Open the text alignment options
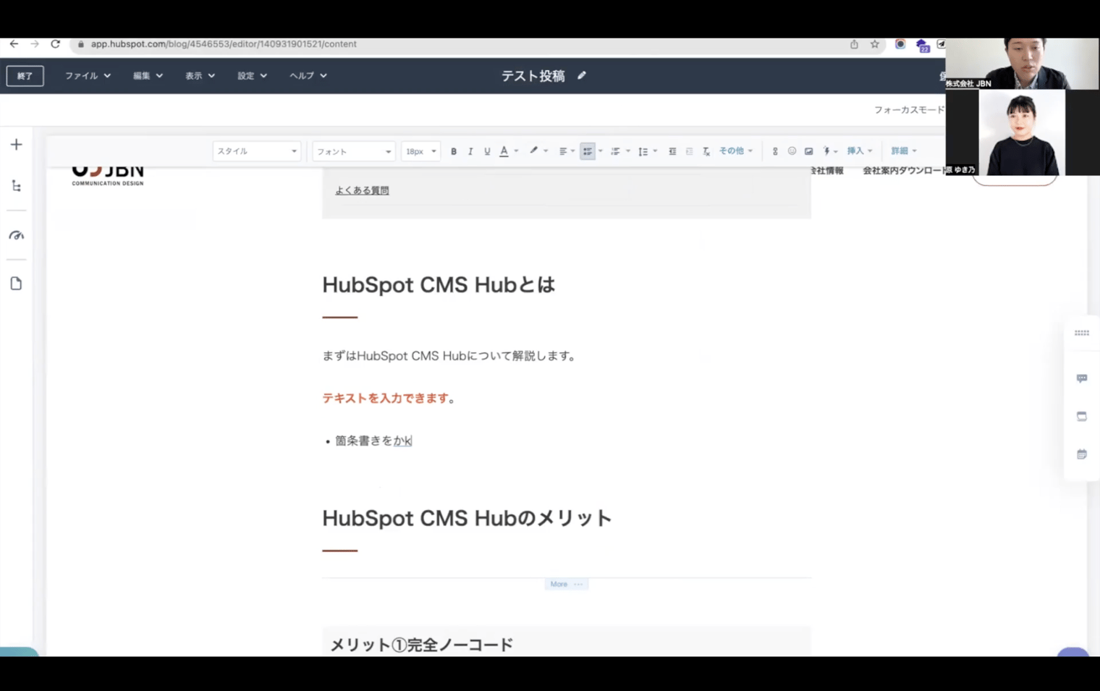 [x=566, y=151]
